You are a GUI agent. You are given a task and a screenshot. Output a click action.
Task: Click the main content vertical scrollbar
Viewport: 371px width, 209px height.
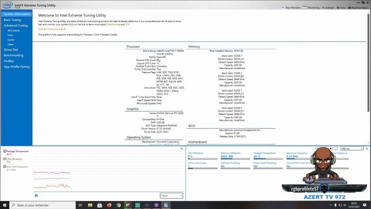tap(369, 63)
